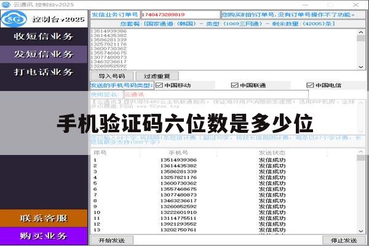
Task: Select table row with 13222601910
Action: click(224, 212)
